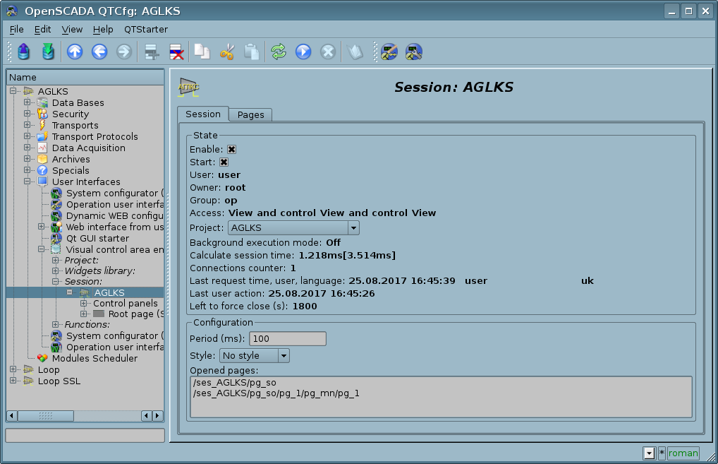718x464 pixels.
Task: Click the blue play/start icon in toolbar
Action: (x=303, y=52)
